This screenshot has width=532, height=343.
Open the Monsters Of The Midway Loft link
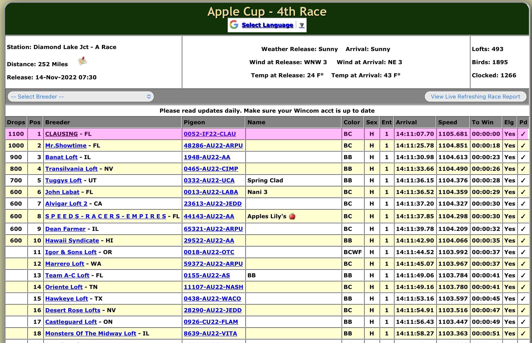tap(90, 333)
